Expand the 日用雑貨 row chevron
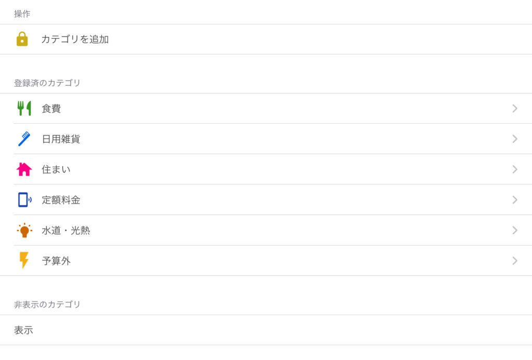This screenshot has height=360, width=532. click(515, 139)
